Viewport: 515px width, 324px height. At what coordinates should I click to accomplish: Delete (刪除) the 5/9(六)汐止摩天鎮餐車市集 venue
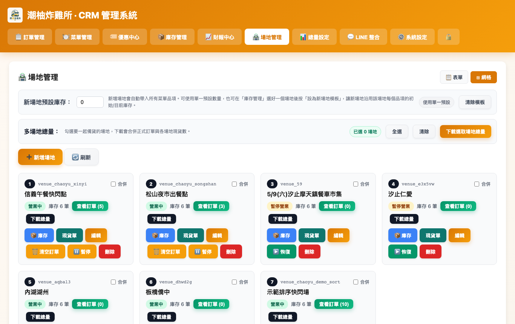pos(310,252)
